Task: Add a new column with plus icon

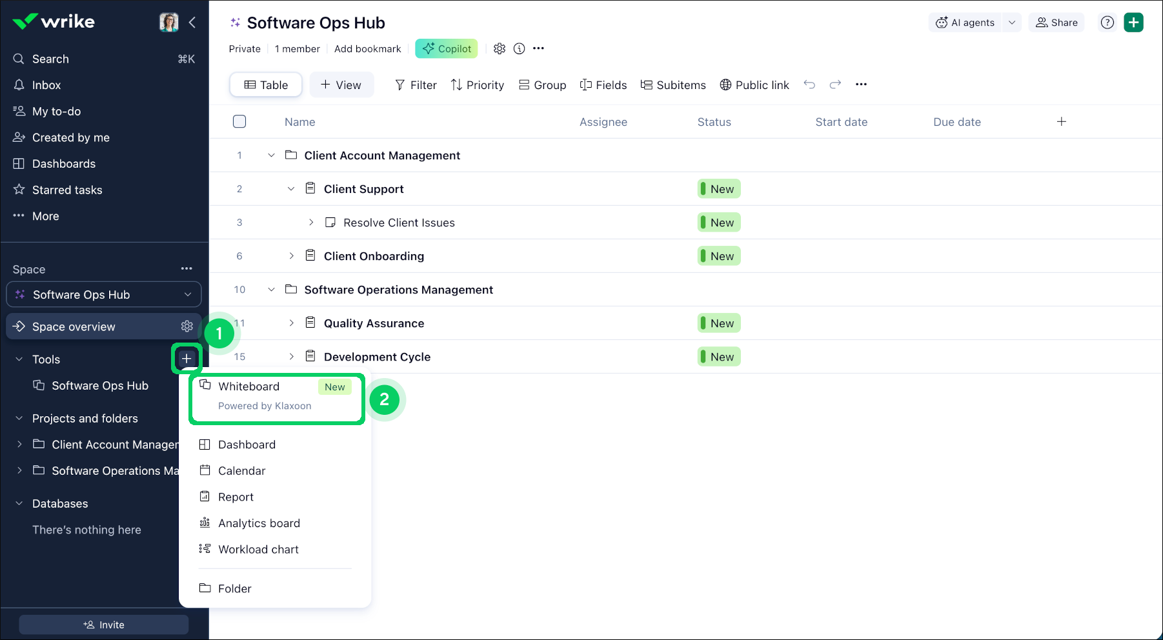Action: [x=1061, y=122]
